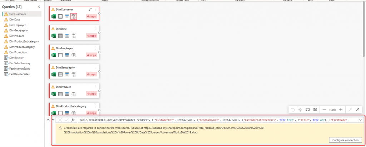The height and width of the screenshot is (147, 366).
Task: Click inside the formula bar text
Action: [214, 120]
